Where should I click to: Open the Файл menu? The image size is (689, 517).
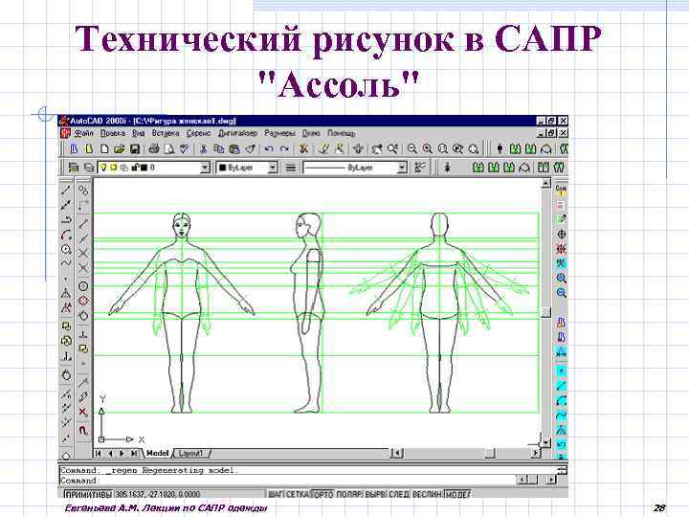pyautogui.click(x=83, y=133)
